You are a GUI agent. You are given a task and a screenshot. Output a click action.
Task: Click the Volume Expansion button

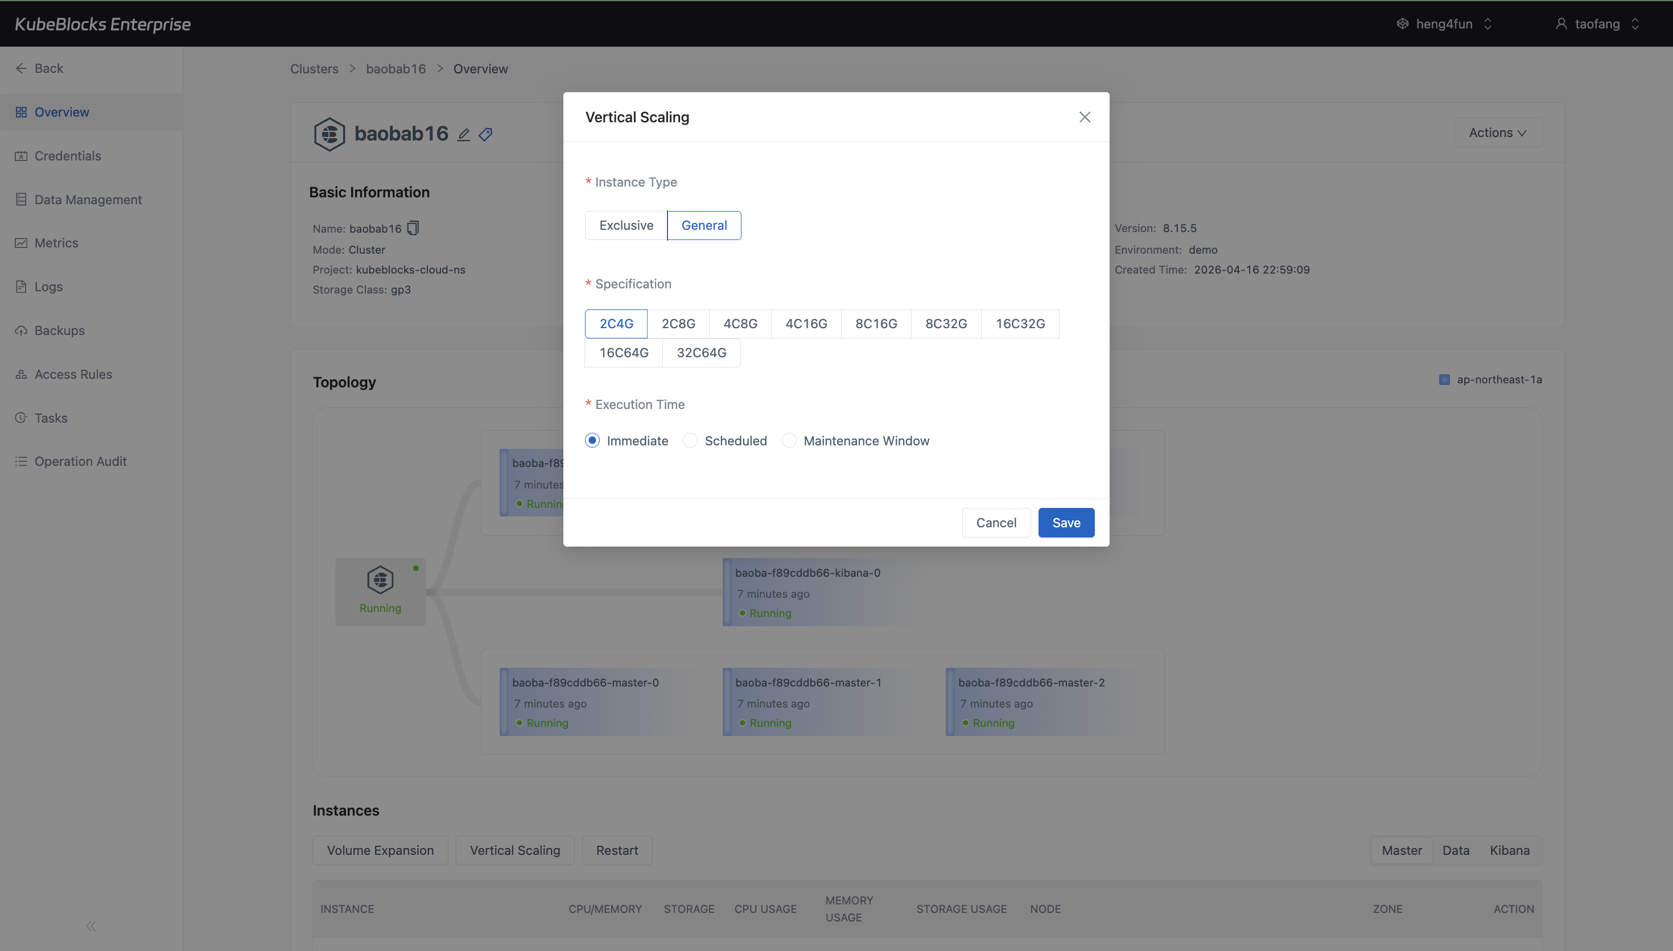point(380,850)
